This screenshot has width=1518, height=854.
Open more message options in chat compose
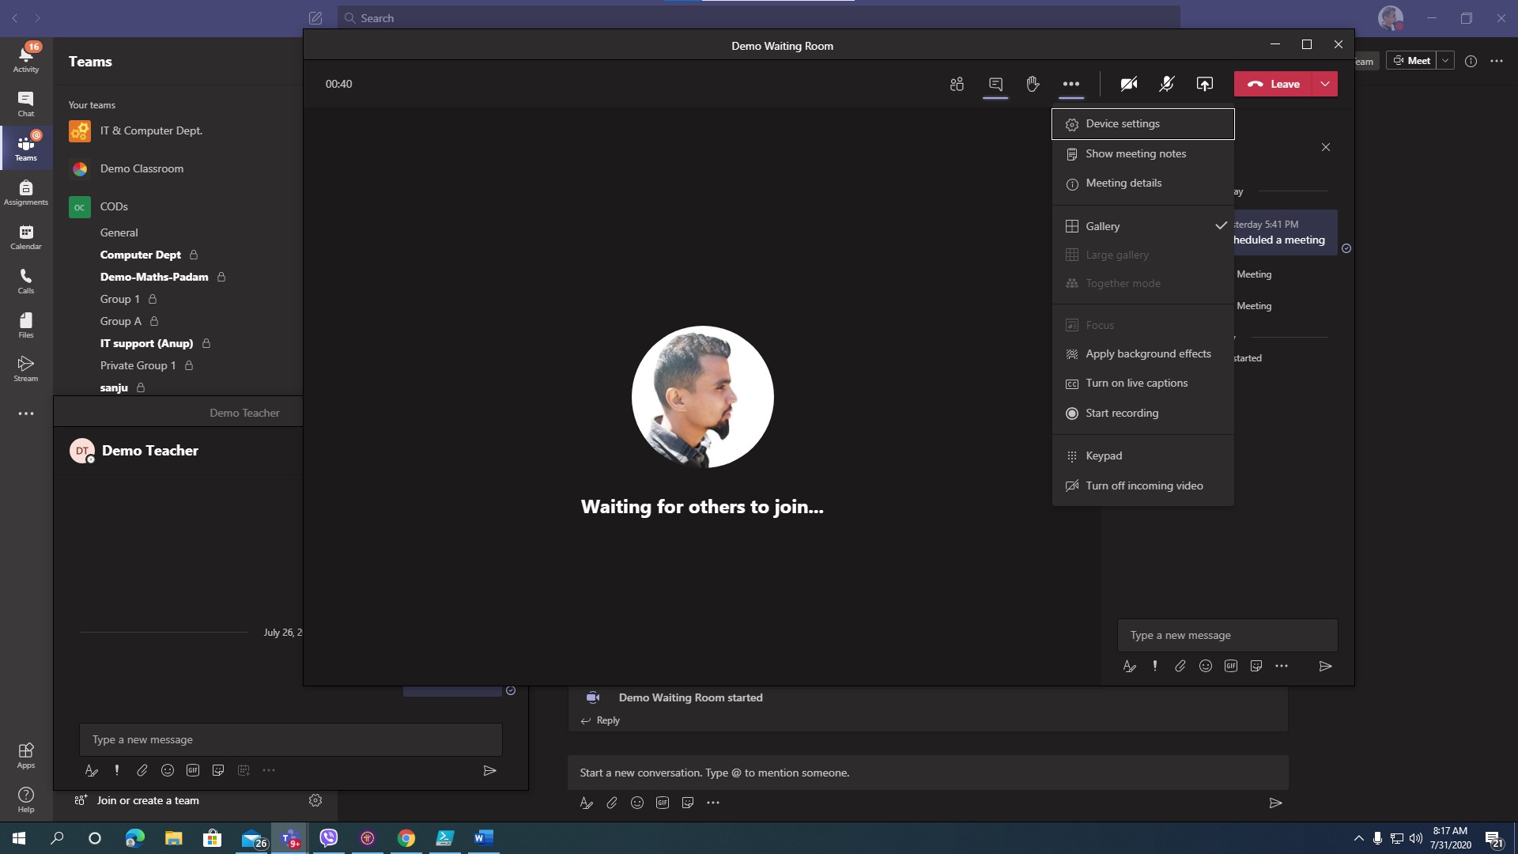1282,666
